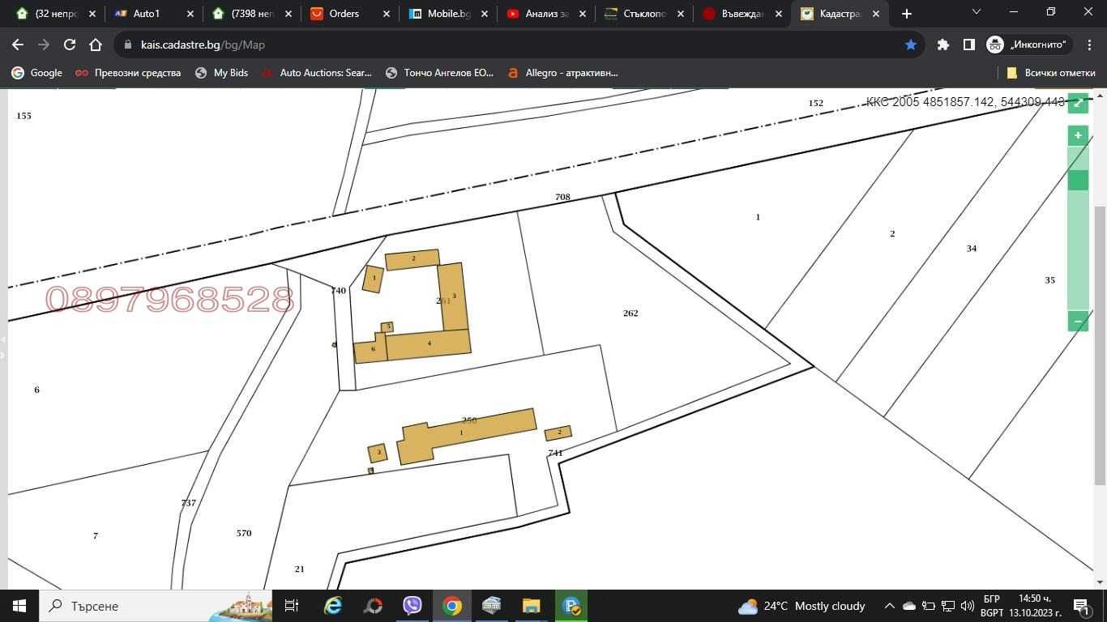This screenshot has height=622, width=1107.
Task: Switch to the Анализ YouTube tab
Action: pyautogui.click(x=545, y=14)
